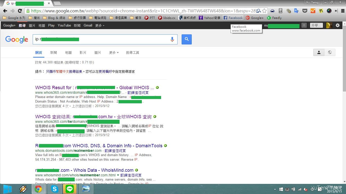Open the Google 系列 bookmark folder
Image resolution: width=346 pixels, height=194 pixels.
(14, 18)
